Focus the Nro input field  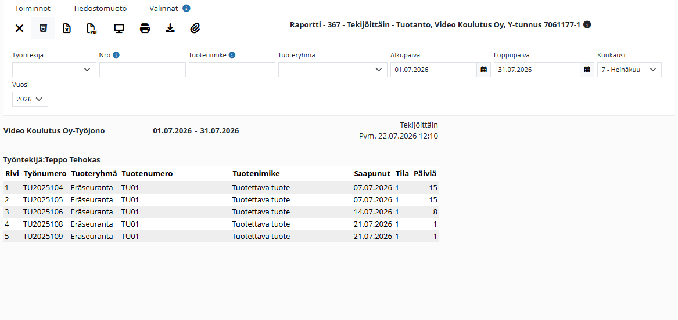pyautogui.click(x=142, y=70)
